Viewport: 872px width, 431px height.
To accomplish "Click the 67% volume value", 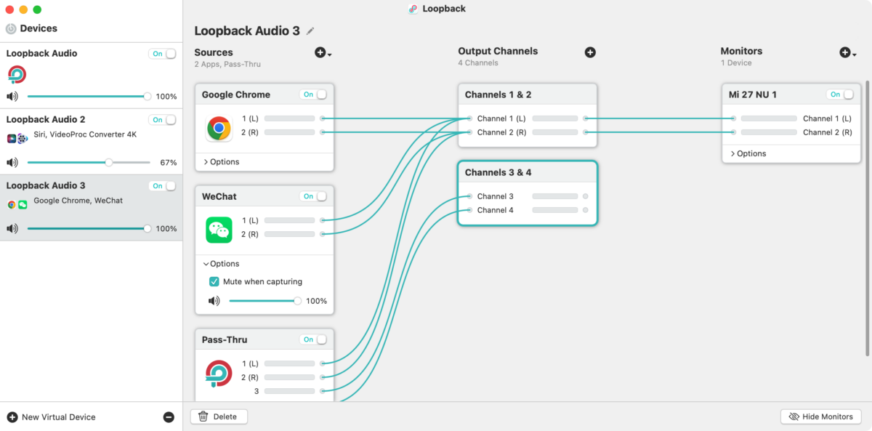I will (169, 162).
